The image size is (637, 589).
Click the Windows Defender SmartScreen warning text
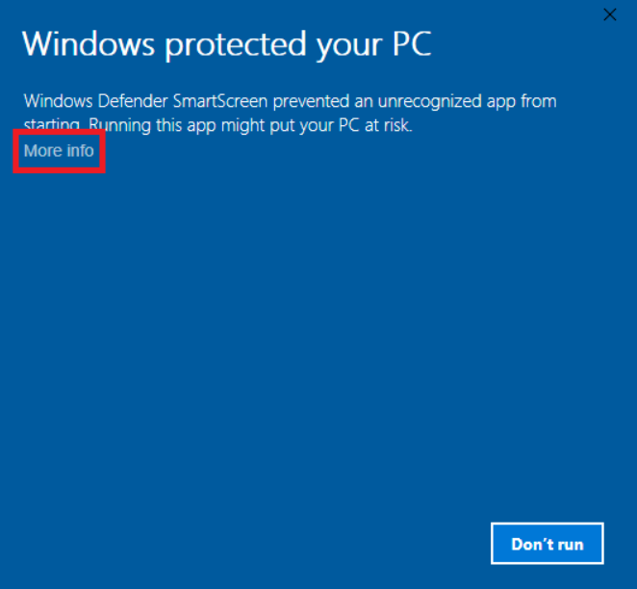pos(290,113)
